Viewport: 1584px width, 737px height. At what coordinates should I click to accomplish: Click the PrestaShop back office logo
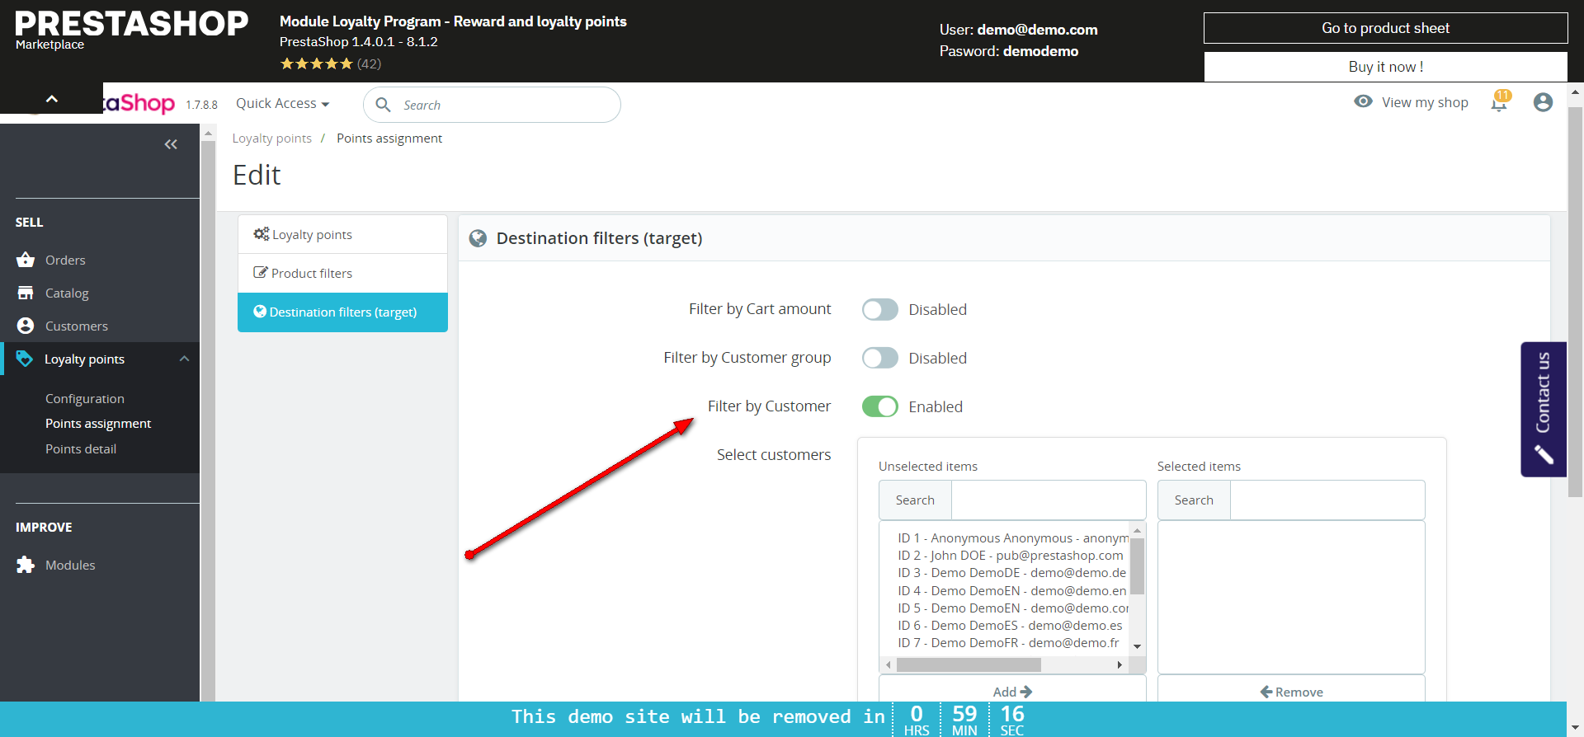(139, 103)
